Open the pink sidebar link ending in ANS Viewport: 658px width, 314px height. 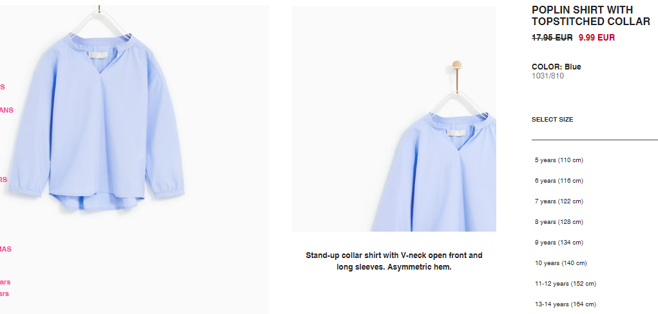pos(6,110)
